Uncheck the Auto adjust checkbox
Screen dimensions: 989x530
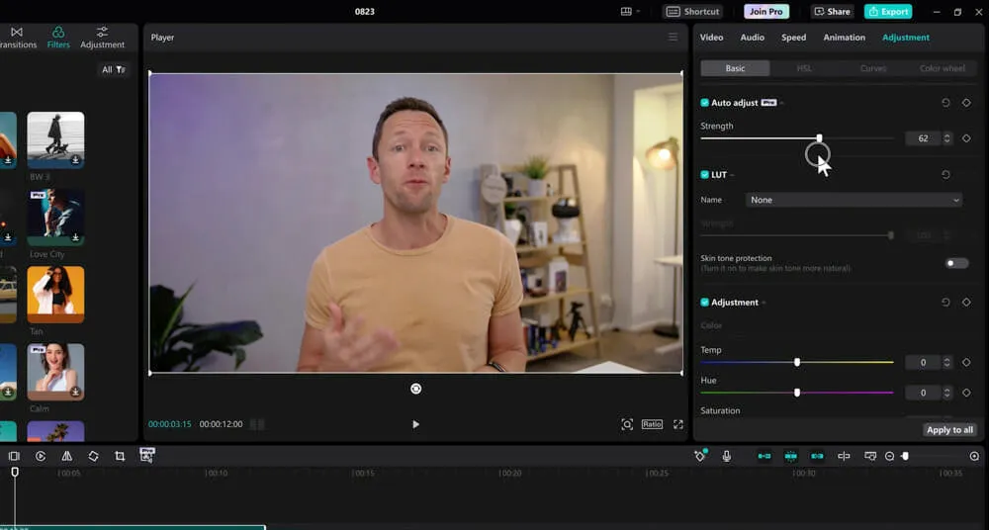click(x=705, y=103)
